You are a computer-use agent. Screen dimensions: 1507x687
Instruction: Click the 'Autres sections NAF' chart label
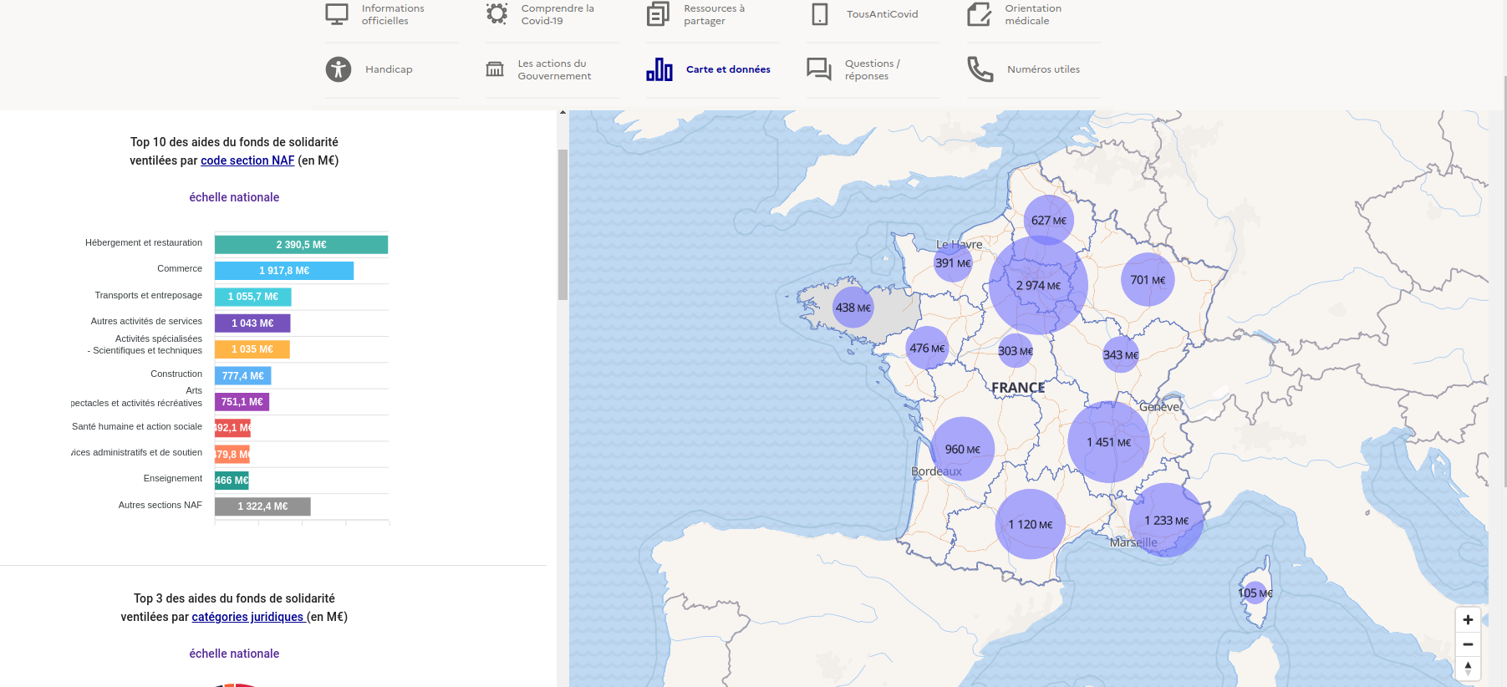160,505
